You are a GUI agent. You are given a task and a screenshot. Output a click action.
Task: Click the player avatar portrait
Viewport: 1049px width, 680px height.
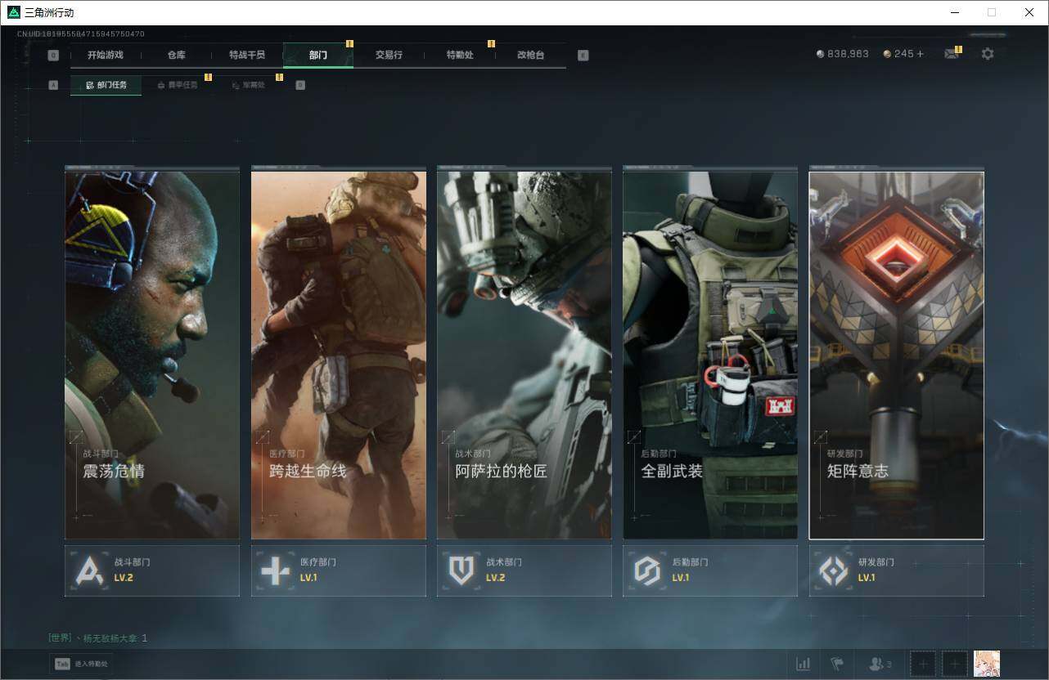tap(987, 664)
